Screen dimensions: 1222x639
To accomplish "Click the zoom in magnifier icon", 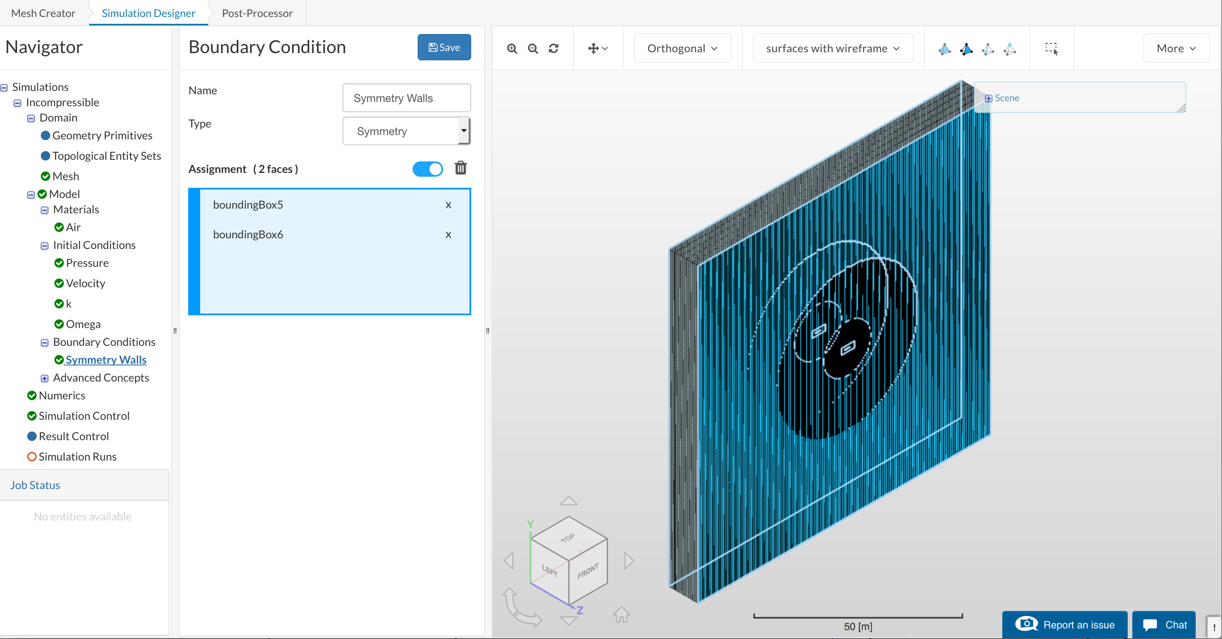I will [x=512, y=48].
